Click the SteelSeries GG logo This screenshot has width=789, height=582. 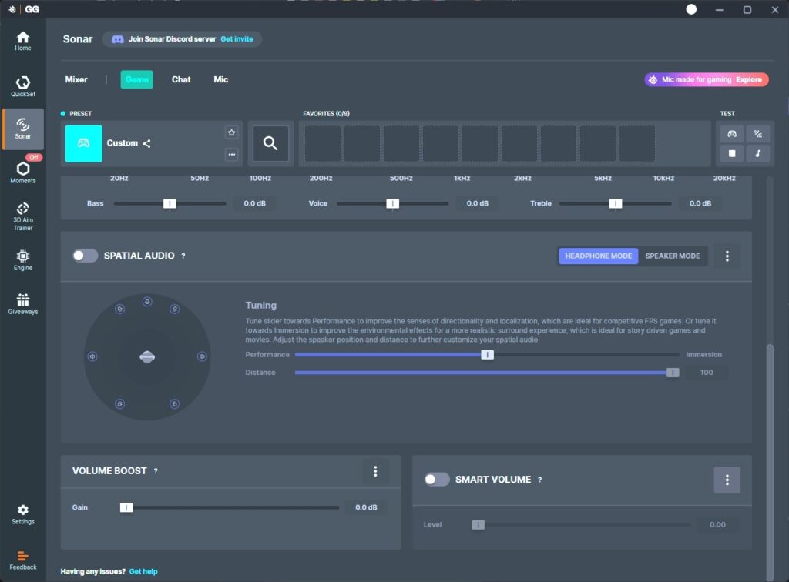click(23, 9)
